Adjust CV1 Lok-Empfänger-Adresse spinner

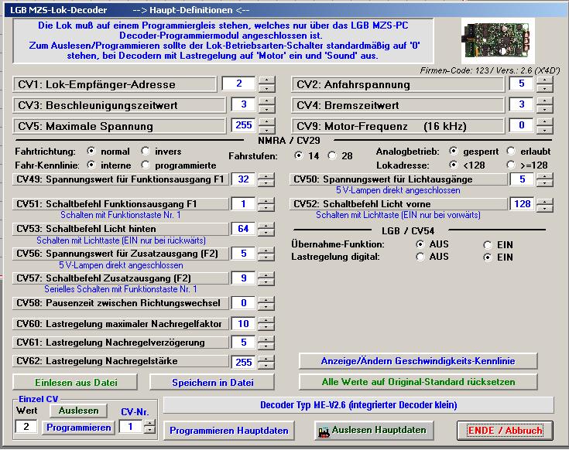(x=267, y=84)
